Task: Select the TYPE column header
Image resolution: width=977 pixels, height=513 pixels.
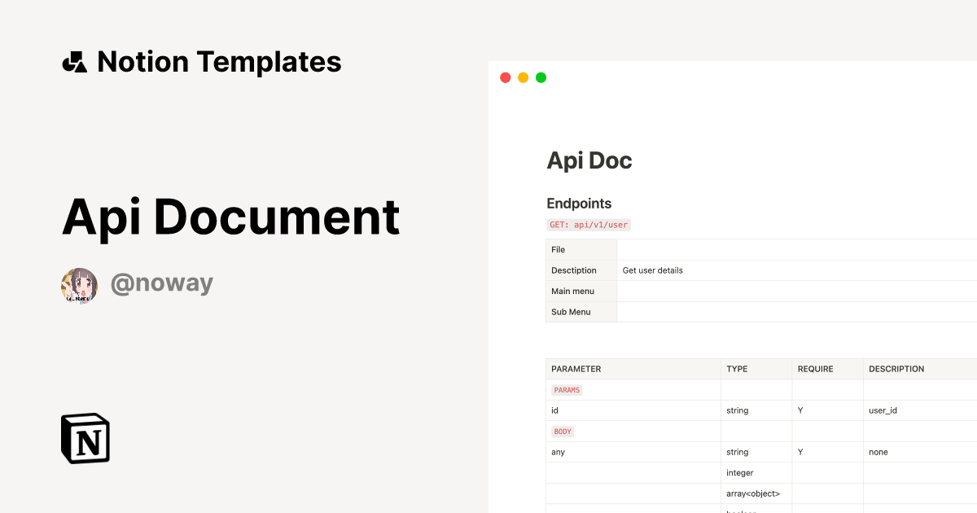Action: coord(737,369)
